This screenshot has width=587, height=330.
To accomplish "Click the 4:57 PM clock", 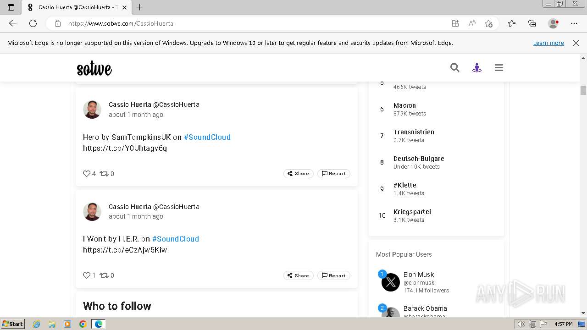I will coord(564,324).
